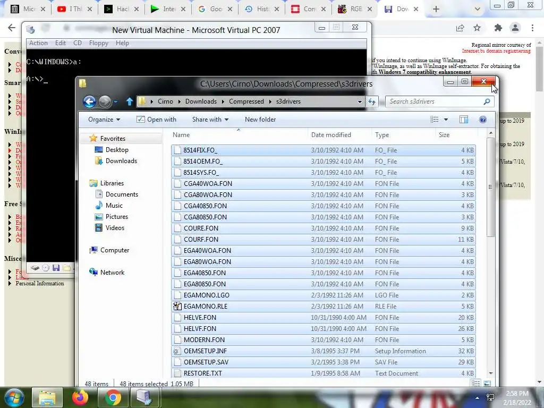Open Windows Explorer taskbar icon
Viewport: 544px width, 408px height.
pos(47,397)
